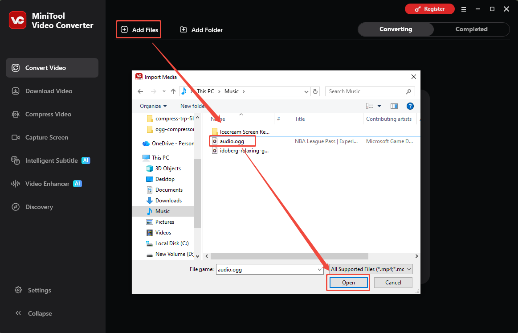Click the audio.ogg file icon
Viewport: 518px width, 333px height.
pos(215,141)
